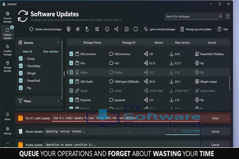Click the interactive update hand icon
Screen dimensions: 239x159
(x=87, y=29)
